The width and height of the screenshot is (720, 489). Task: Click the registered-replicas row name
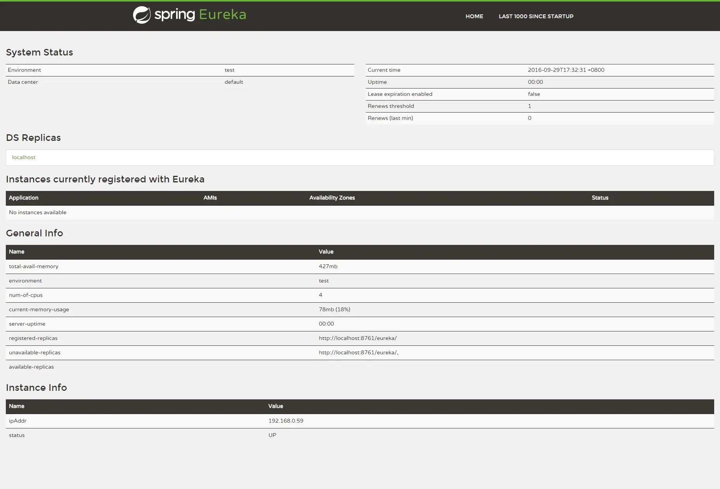(33, 338)
